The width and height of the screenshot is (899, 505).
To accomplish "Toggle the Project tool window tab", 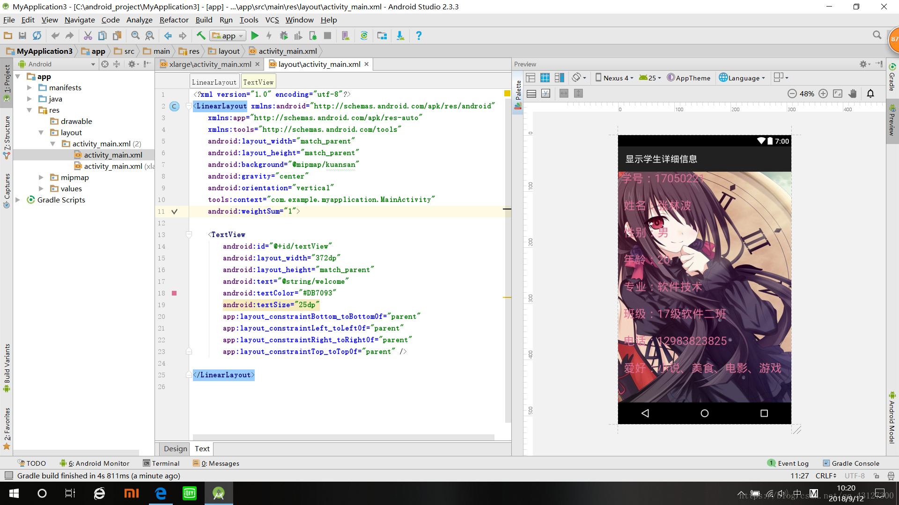I will pyautogui.click(x=7, y=82).
